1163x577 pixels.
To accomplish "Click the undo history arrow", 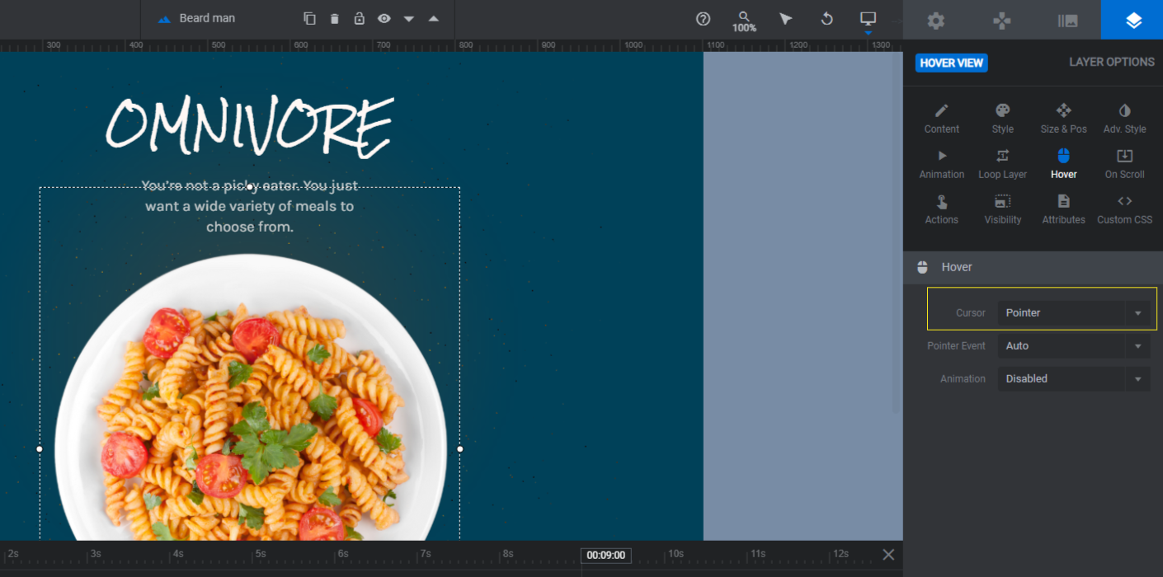I will pyautogui.click(x=826, y=18).
